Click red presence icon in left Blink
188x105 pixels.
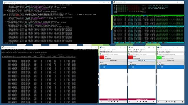click(102, 57)
